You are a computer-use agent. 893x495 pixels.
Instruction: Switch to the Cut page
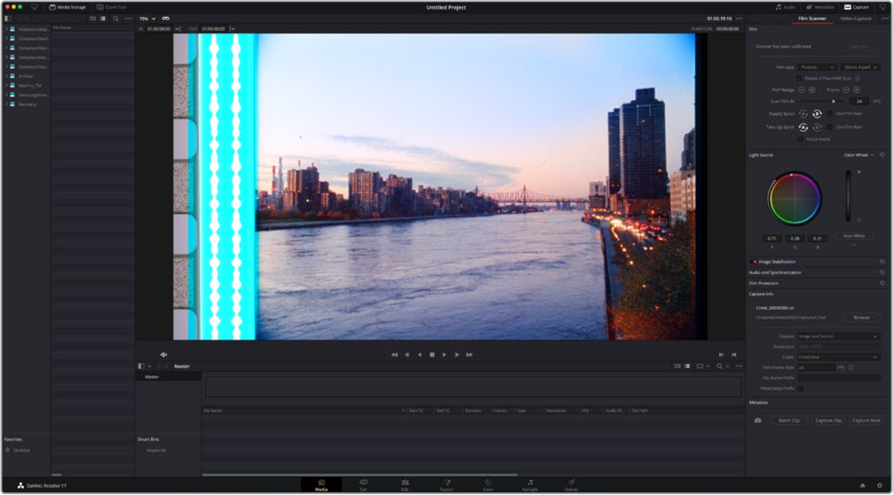363,485
